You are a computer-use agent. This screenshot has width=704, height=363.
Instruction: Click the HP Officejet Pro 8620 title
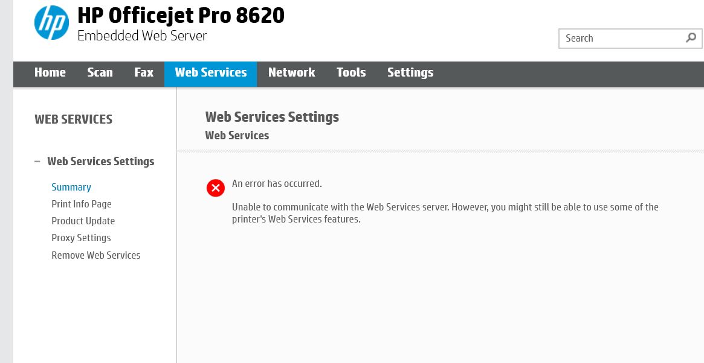(x=181, y=16)
